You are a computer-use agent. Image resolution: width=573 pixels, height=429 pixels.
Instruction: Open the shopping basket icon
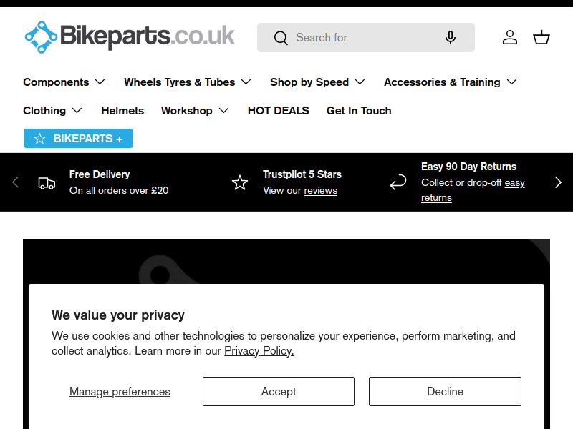[x=541, y=38]
